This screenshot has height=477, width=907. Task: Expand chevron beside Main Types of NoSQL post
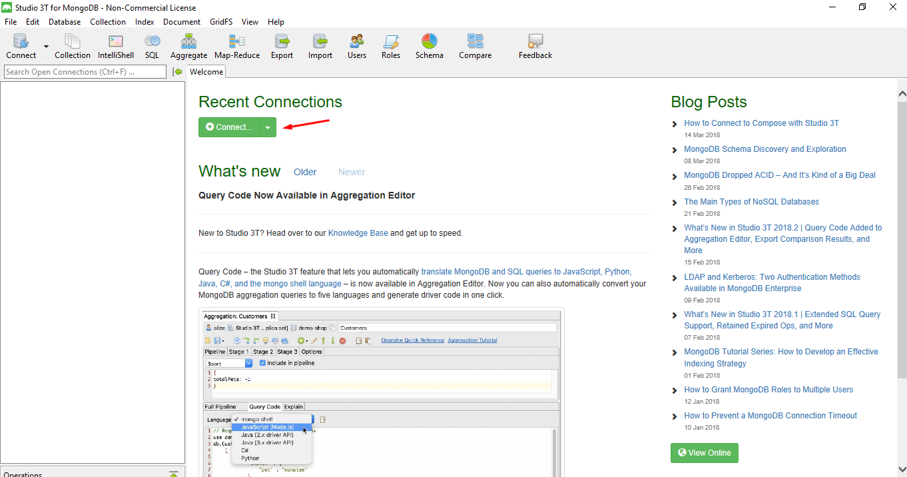[675, 203]
